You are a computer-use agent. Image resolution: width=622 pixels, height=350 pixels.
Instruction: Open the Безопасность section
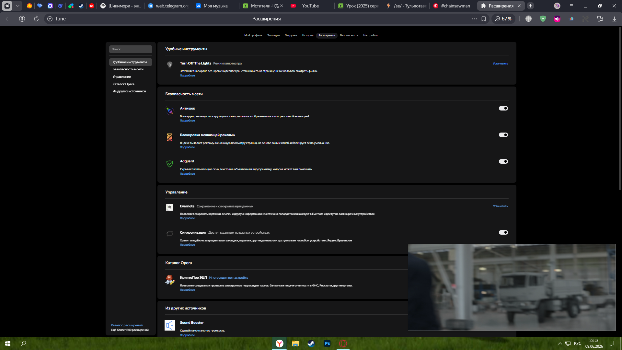pos(349,35)
